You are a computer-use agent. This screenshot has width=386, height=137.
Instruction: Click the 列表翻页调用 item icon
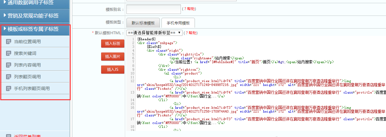coord(9,77)
